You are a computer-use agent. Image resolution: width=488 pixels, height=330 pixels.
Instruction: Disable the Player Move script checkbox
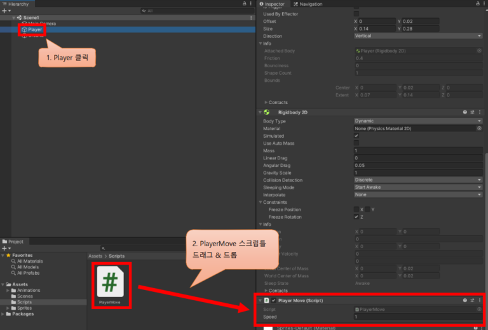(274, 300)
